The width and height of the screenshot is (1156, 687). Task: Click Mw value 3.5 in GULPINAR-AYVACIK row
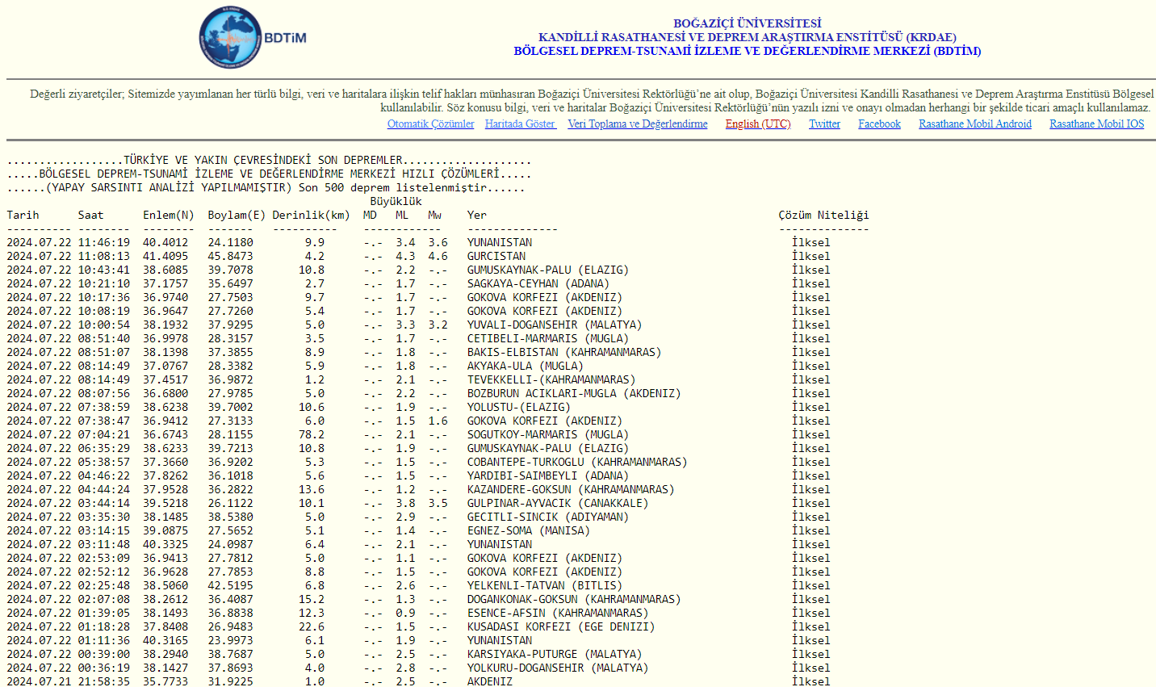[438, 503]
